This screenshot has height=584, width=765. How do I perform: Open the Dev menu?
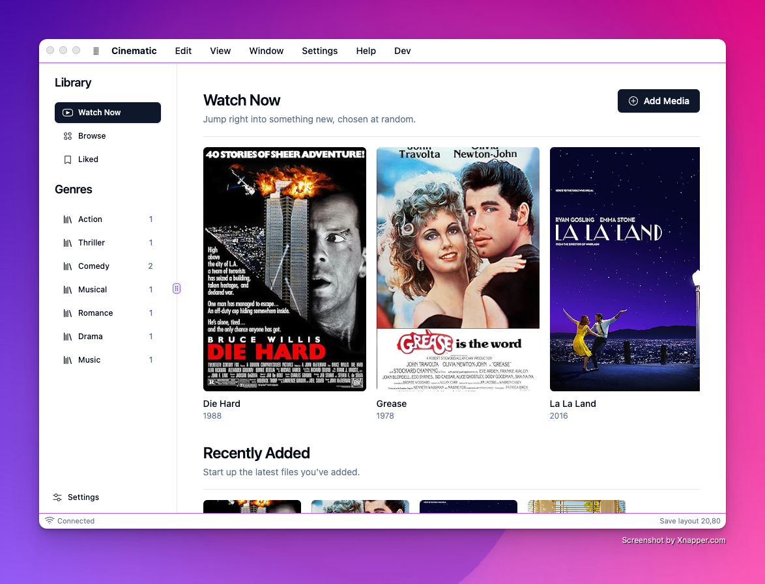point(403,51)
